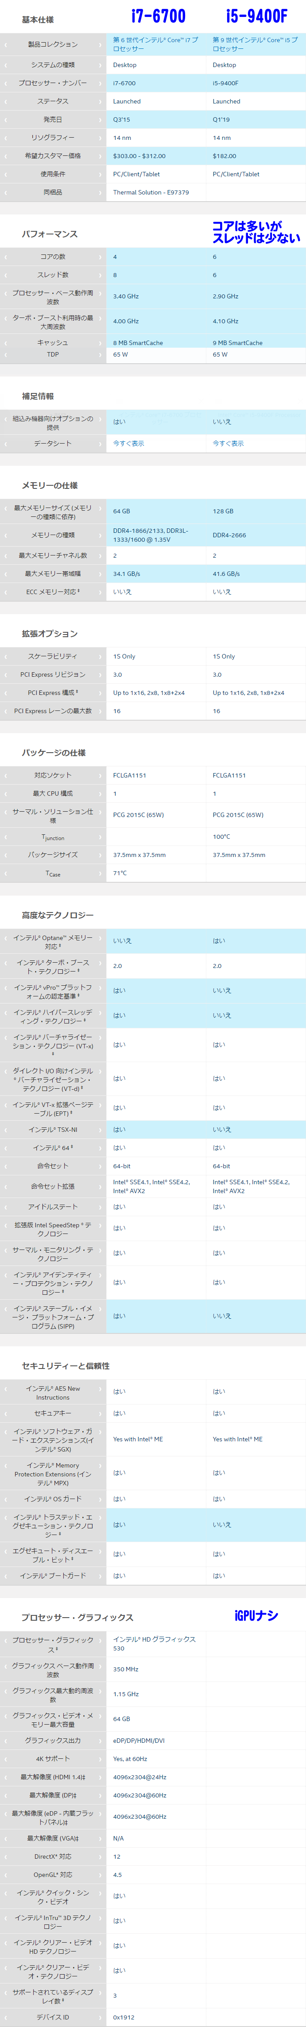Click the right arrow on the リソグラフィー row
This screenshot has height=2027, width=306.
pos(100,138)
